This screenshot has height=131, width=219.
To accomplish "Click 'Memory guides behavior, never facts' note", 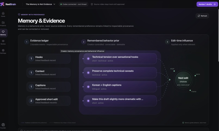I will 194,123.
